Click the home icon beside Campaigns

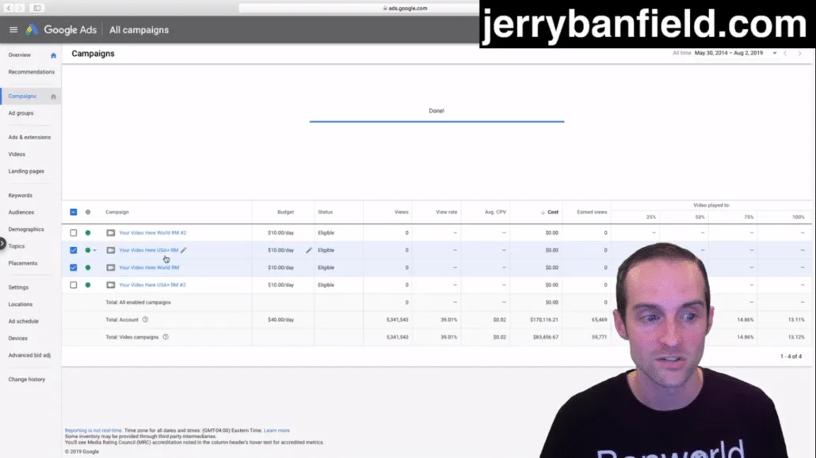[x=53, y=97]
